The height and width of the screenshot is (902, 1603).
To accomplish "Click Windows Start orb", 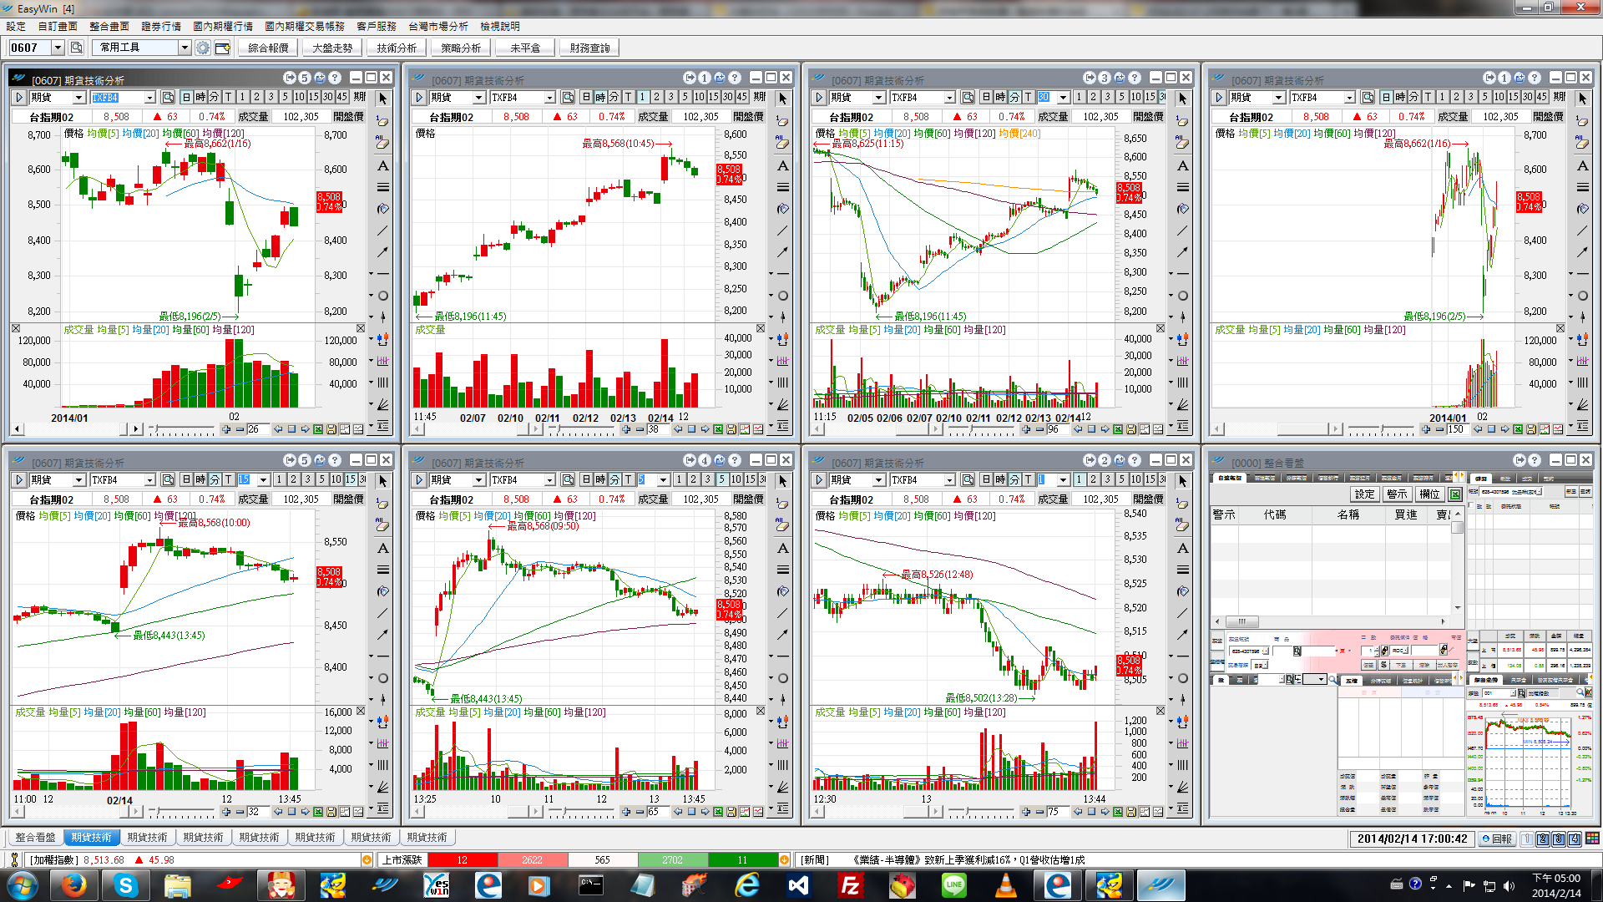I will (23, 884).
